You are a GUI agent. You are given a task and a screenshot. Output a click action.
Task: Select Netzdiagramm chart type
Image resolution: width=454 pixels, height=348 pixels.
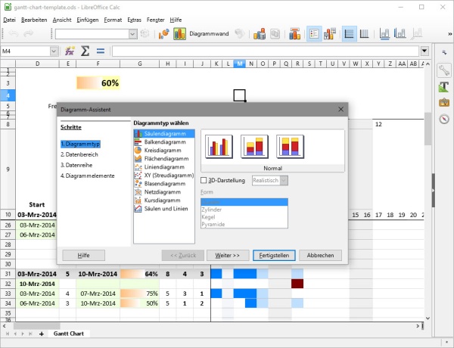click(x=164, y=192)
